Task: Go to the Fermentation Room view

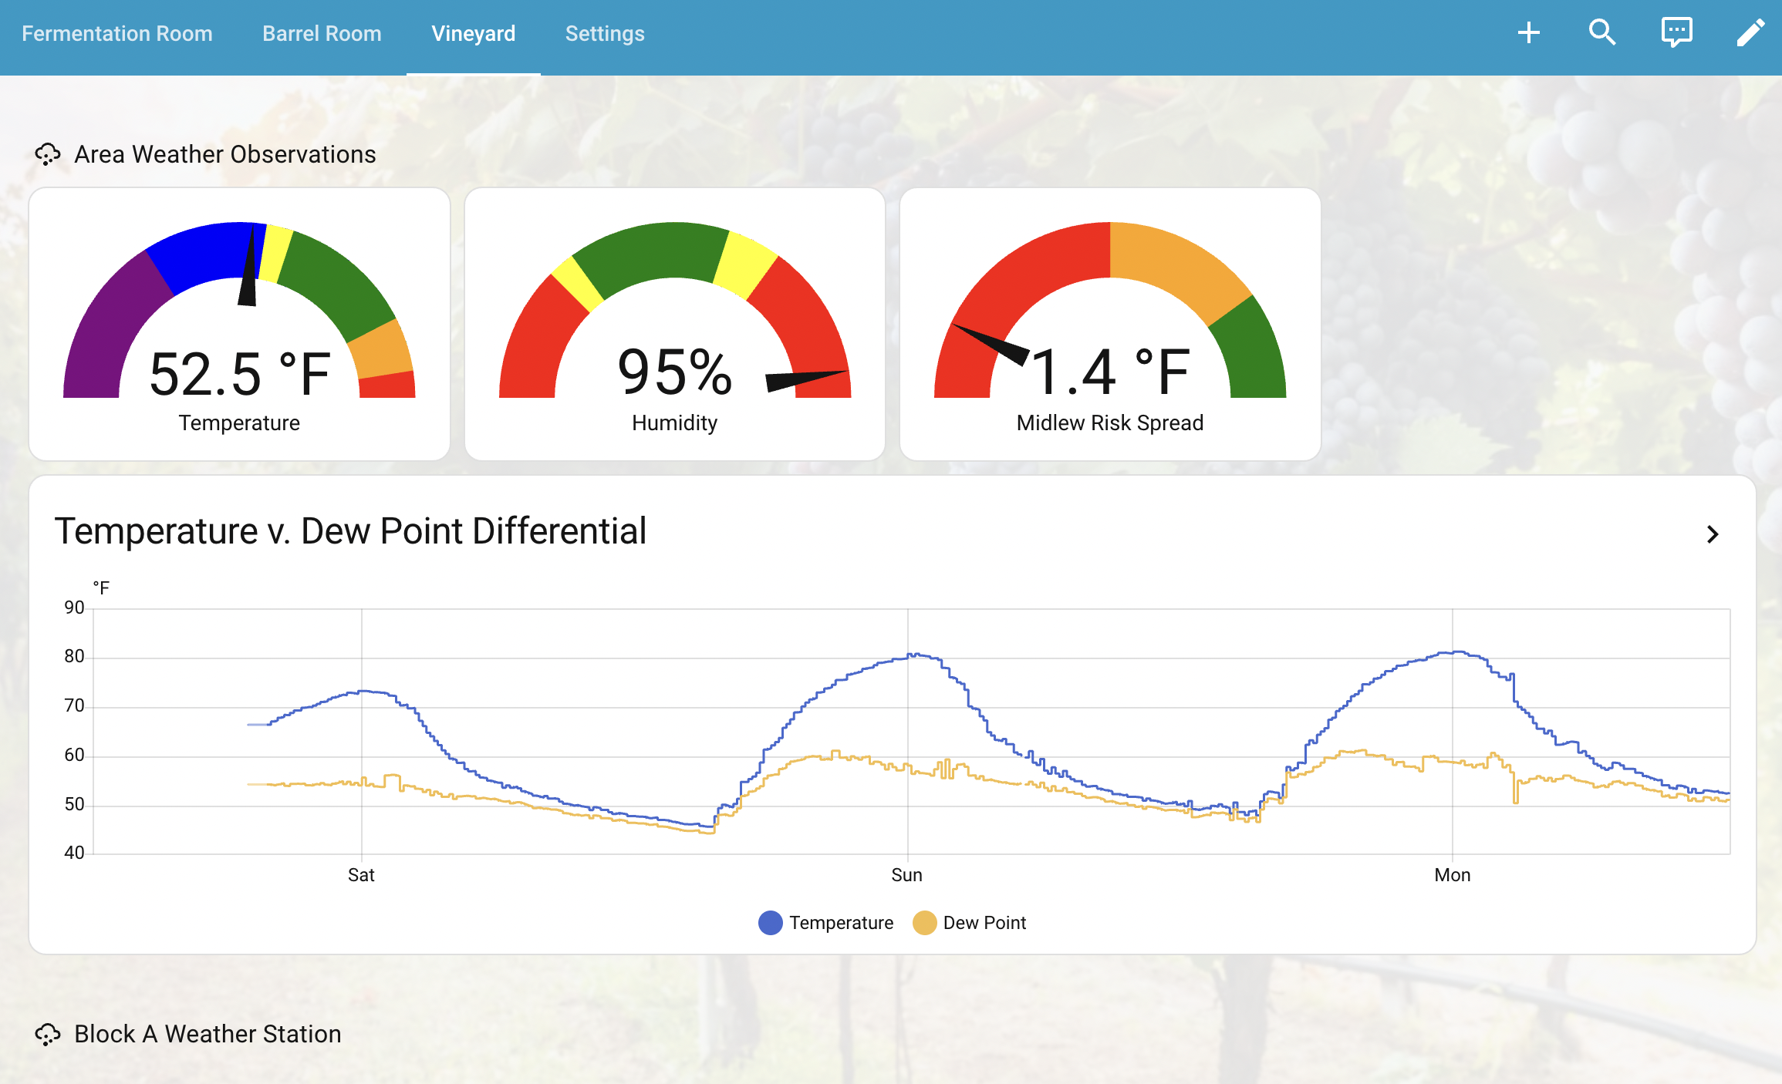Action: click(117, 33)
